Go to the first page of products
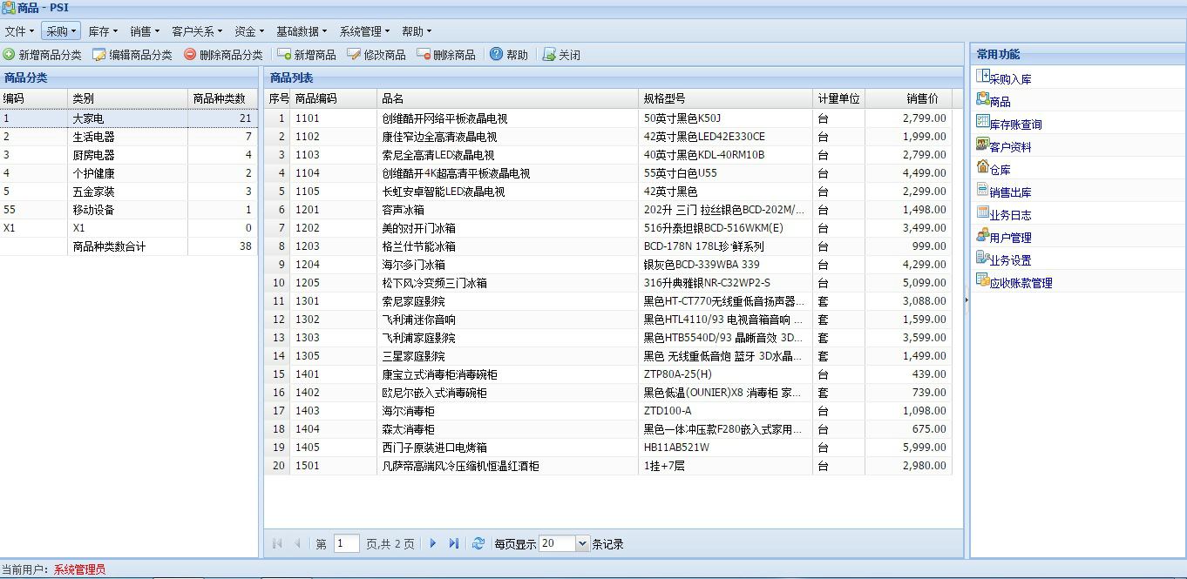This screenshot has width=1187, height=579. (278, 543)
